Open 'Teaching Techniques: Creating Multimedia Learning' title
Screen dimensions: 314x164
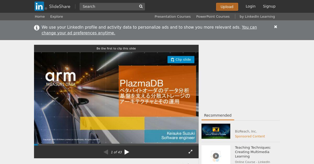(x=253, y=152)
